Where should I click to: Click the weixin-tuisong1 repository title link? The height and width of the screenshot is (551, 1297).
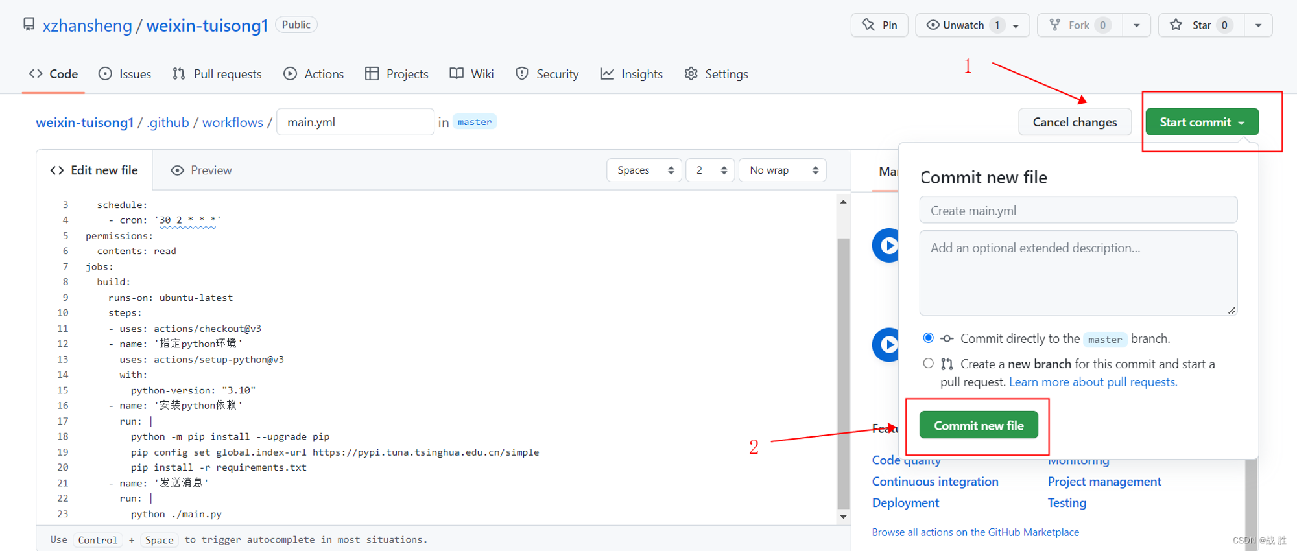[207, 25]
